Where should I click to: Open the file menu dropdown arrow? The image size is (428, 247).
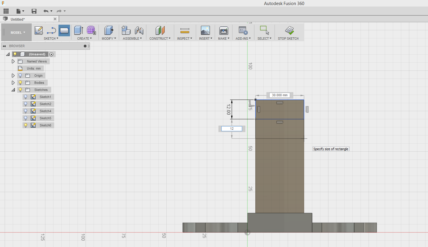pyautogui.click(x=24, y=11)
